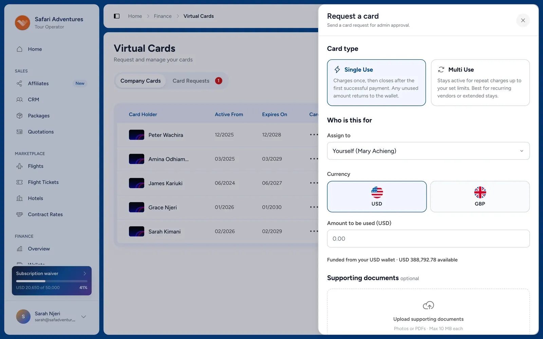
Task: Go to Finance breadcrumb link
Action: coord(163,16)
